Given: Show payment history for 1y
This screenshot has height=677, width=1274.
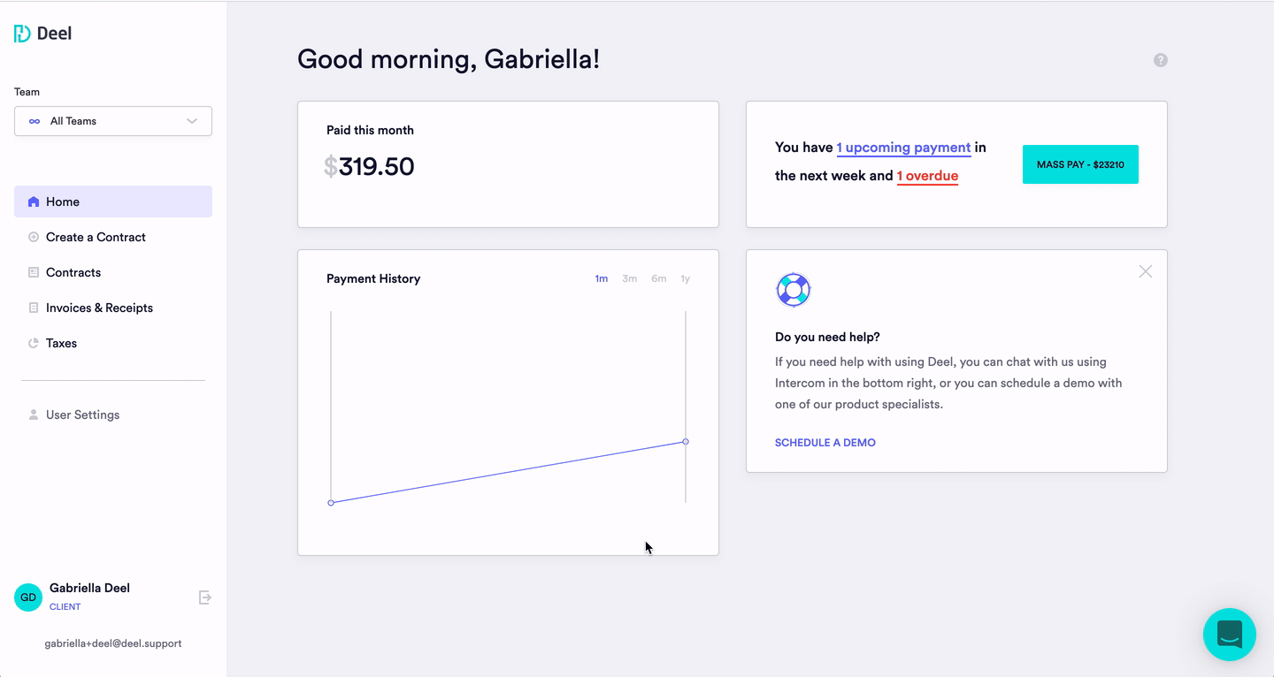Looking at the screenshot, I should click(x=685, y=278).
